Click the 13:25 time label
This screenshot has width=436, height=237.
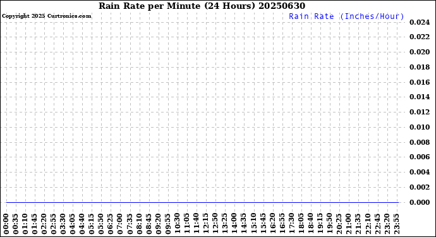point(225,224)
